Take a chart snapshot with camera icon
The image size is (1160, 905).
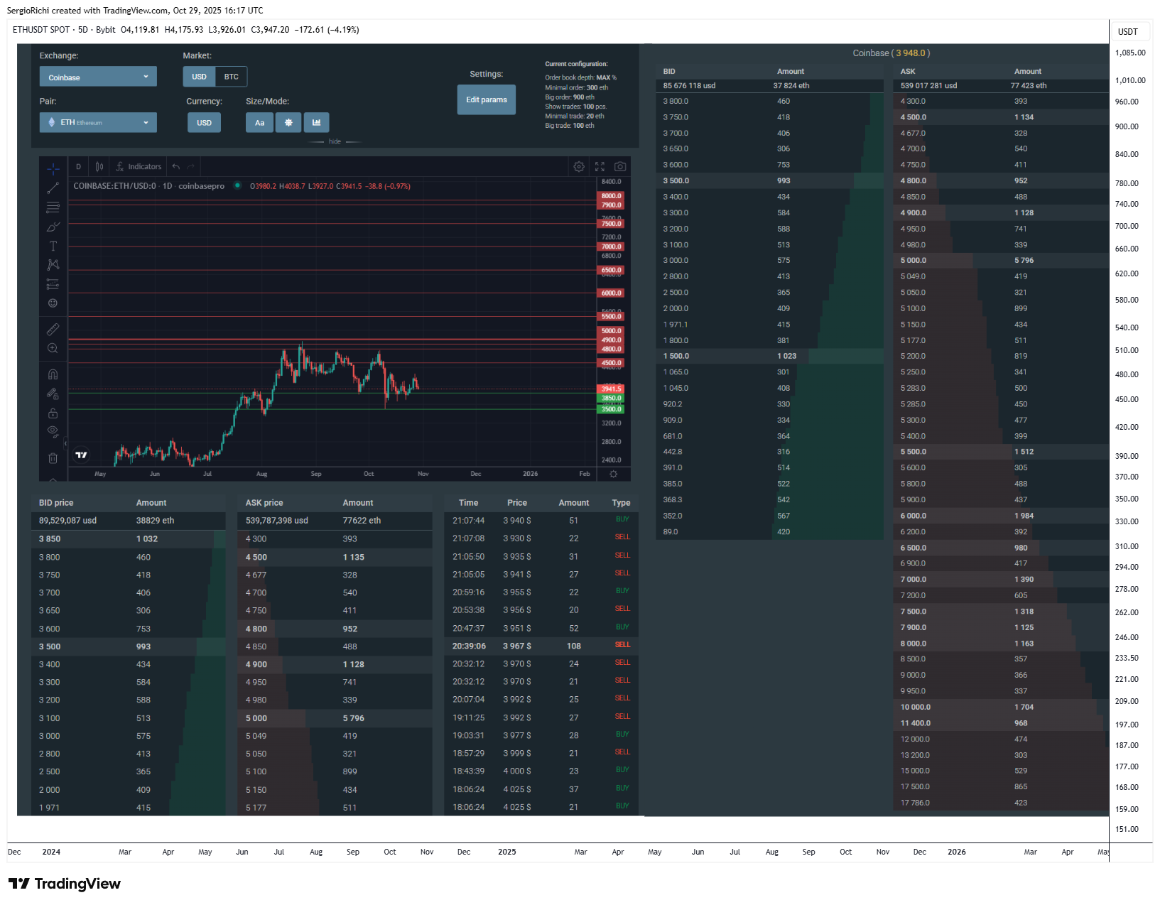tap(620, 166)
